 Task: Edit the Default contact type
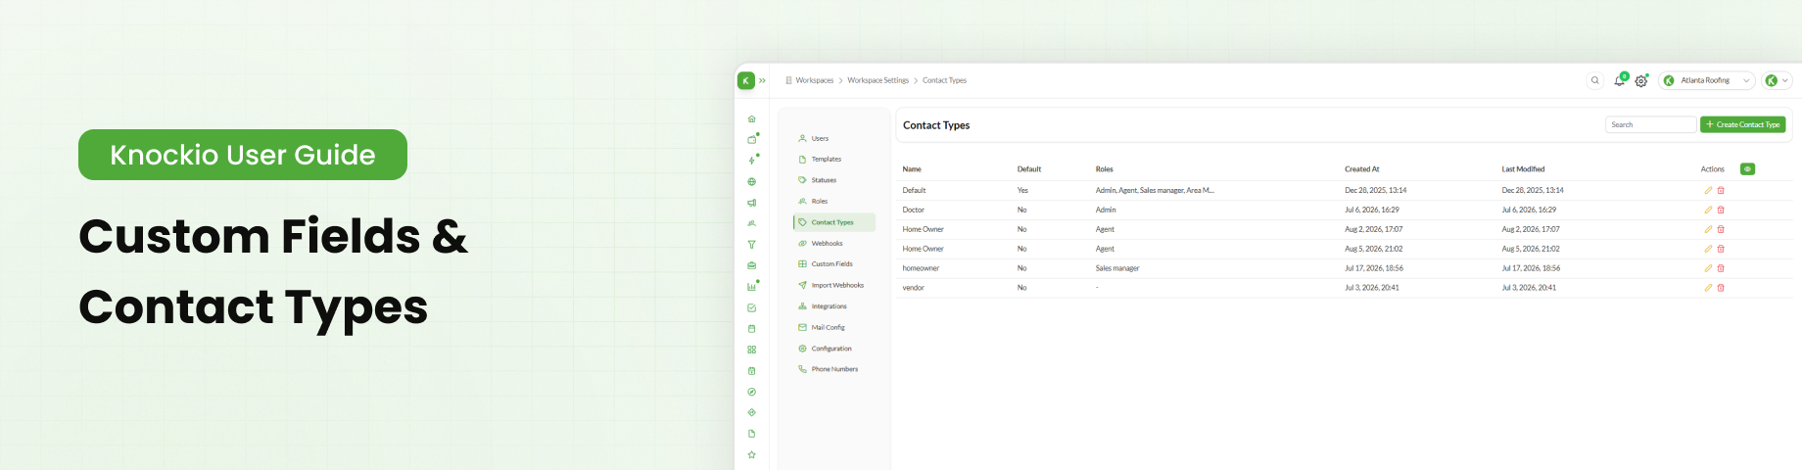click(1708, 190)
